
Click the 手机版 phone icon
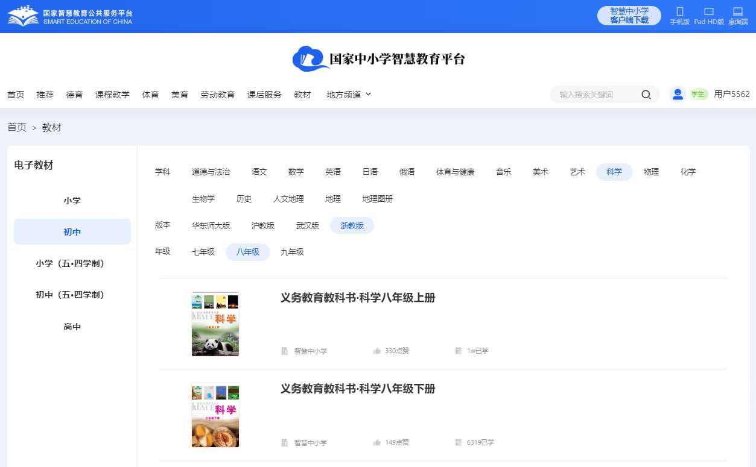pos(679,11)
